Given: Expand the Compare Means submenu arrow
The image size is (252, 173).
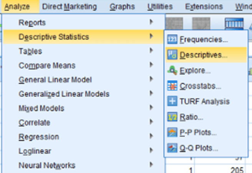Looking at the screenshot, I should pos(152,66).
